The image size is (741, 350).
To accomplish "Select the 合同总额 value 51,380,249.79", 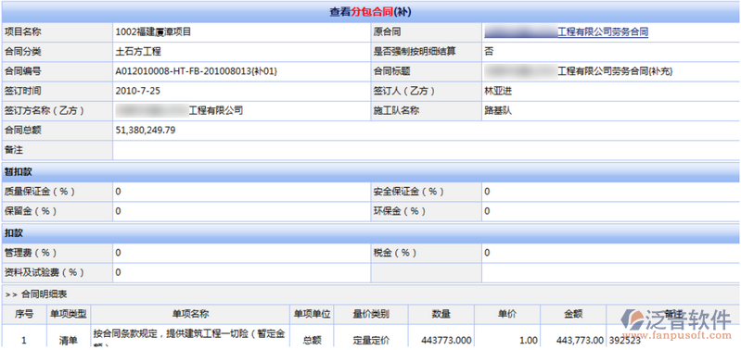I will point(146,131).
